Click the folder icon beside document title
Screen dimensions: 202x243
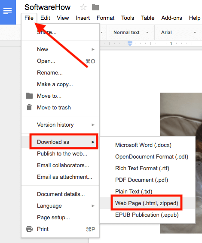(x=95, y=7)
